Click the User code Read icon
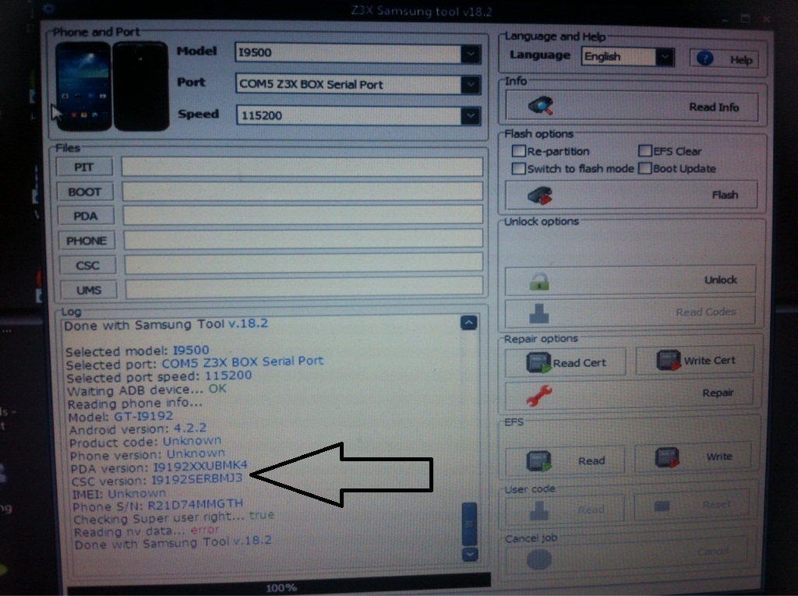 click(x=538, y=510)
